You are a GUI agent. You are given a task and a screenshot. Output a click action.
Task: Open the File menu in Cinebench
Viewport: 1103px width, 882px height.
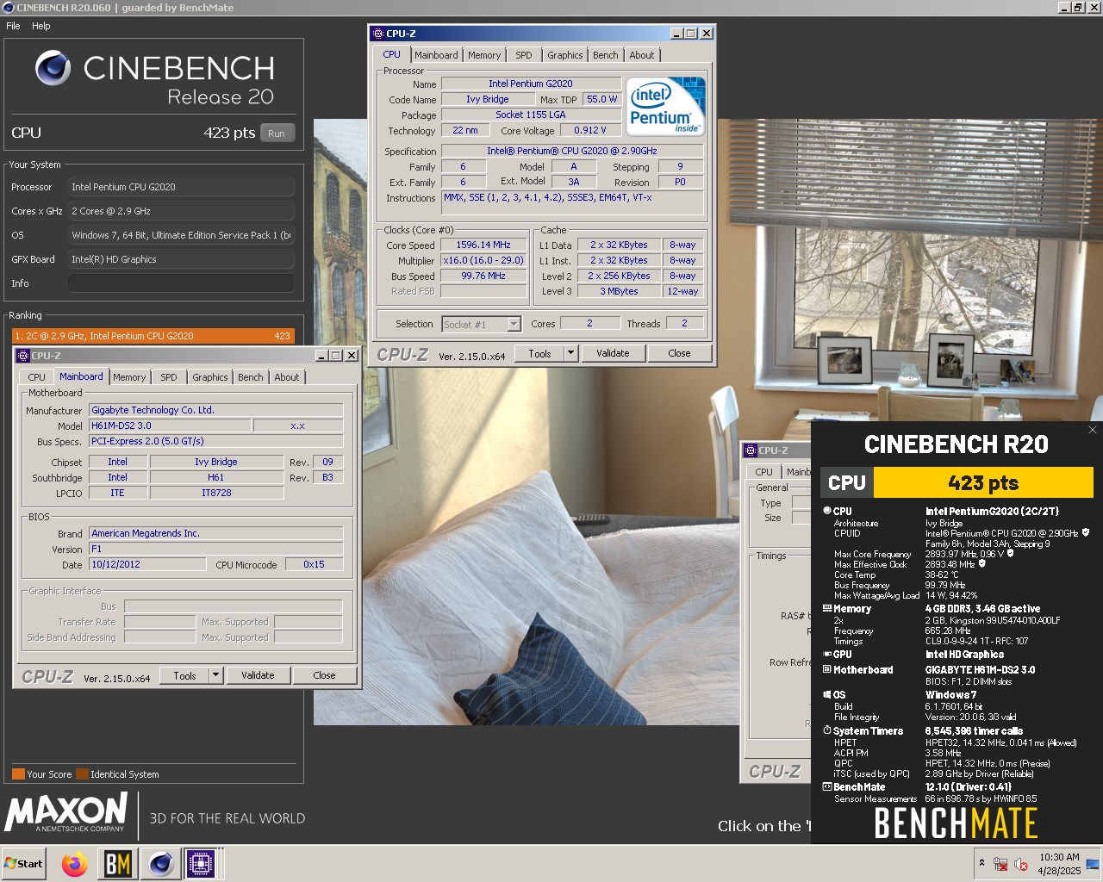(13, 26)
